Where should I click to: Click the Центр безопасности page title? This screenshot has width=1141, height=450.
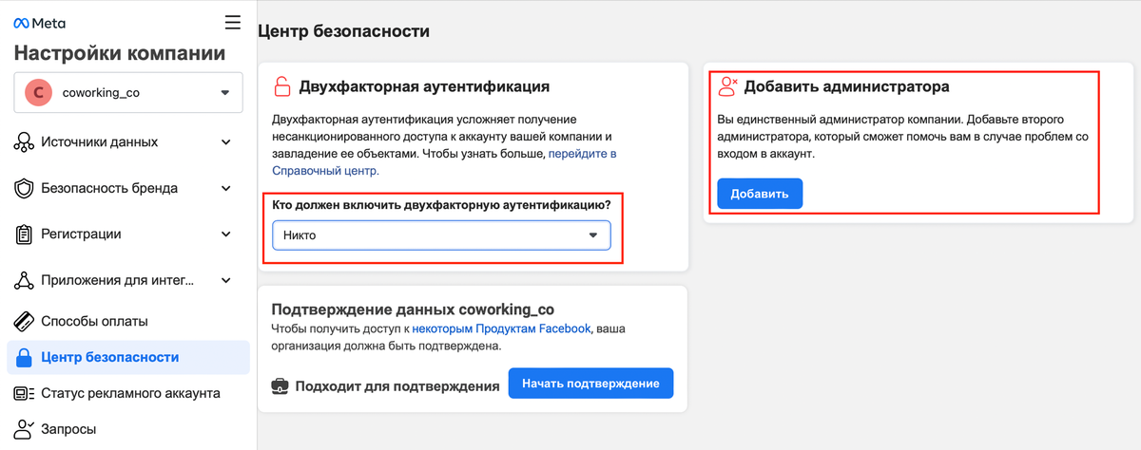pyautogui.click(x=343, y=31)
